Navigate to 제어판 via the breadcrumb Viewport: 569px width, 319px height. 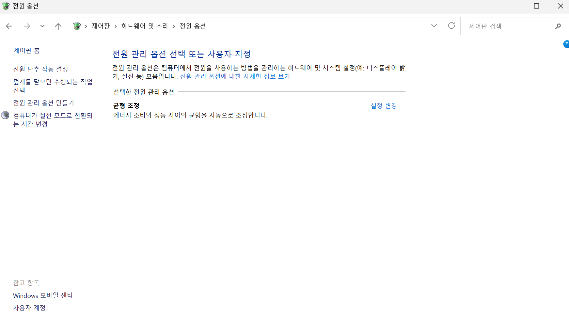pos(100,26)
